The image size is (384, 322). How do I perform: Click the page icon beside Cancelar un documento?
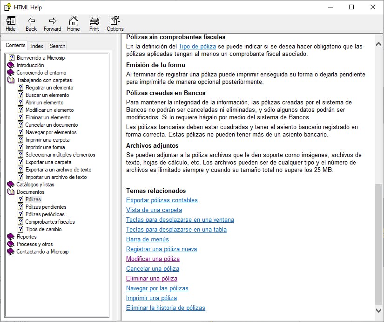(20, 125)
